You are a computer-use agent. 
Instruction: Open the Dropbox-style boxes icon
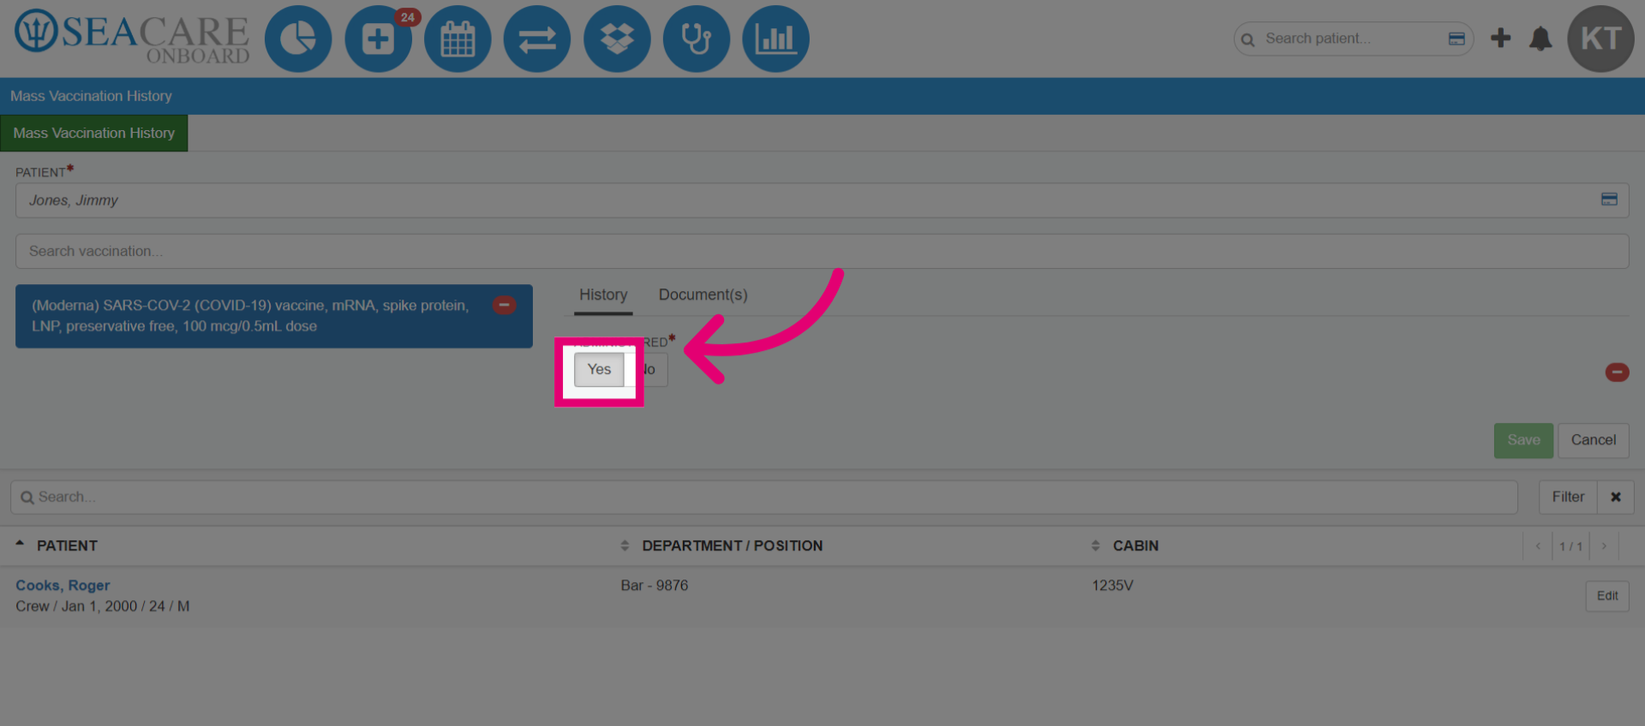617,39
